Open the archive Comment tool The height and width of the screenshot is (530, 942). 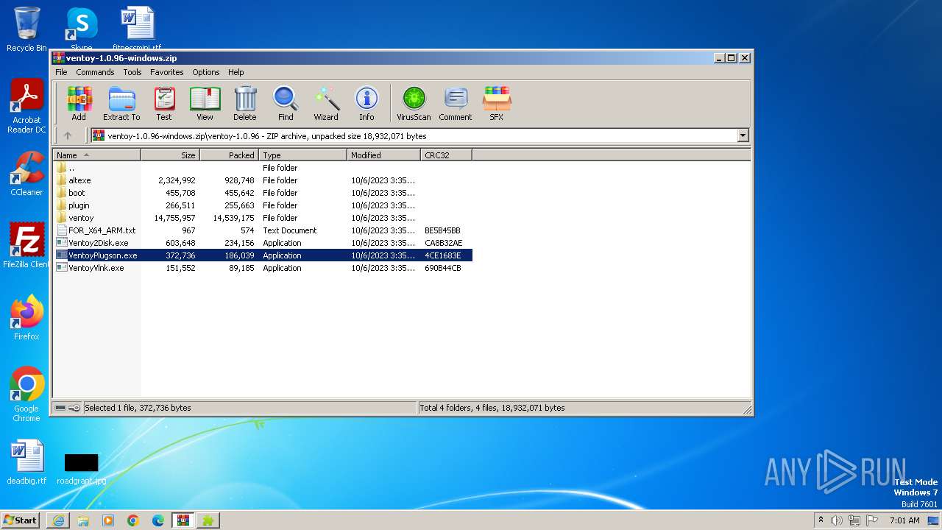(456, 104)
